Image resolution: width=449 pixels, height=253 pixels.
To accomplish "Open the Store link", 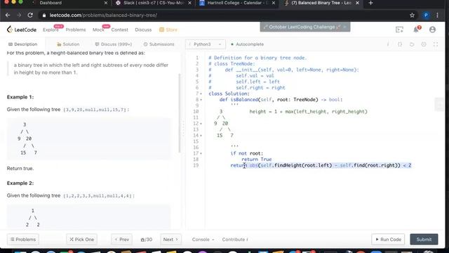I will click(168, 30).
